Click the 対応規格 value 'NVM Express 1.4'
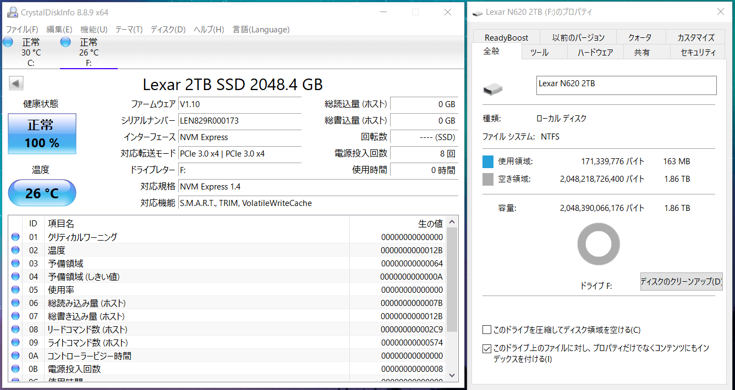Viewport: 735px width, 390px height. [210, 186]
